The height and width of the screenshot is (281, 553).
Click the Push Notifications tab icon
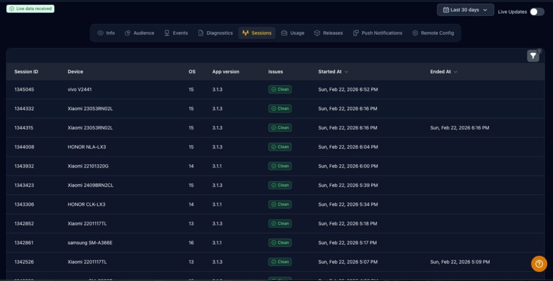pyautogui.click(x=356, y=33)
